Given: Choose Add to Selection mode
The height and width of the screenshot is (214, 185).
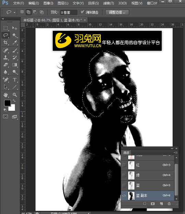Looking at the screenshot, I should pos(28,12).
